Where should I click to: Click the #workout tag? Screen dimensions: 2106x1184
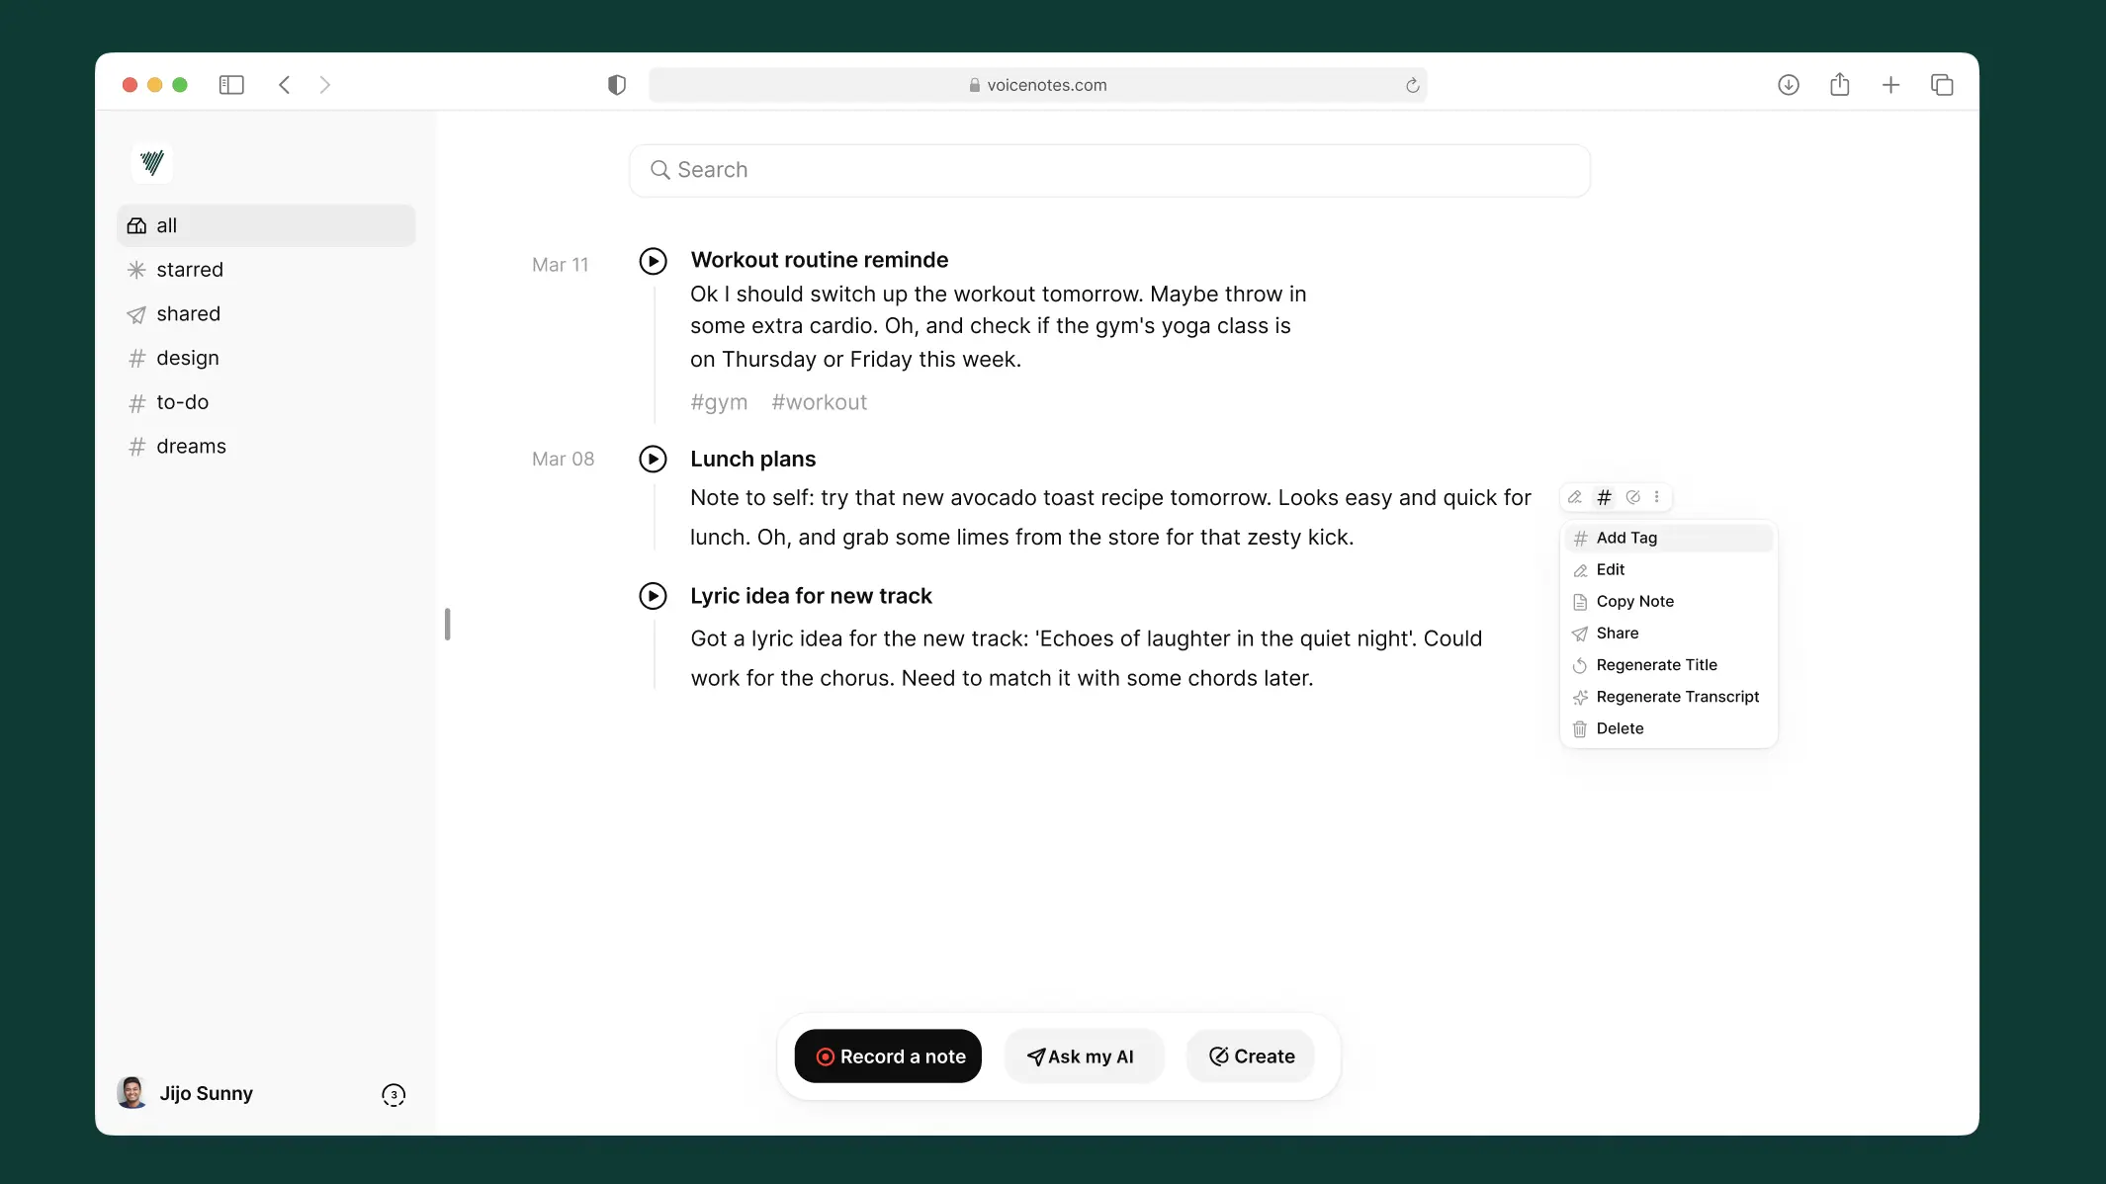pos(820,402)
